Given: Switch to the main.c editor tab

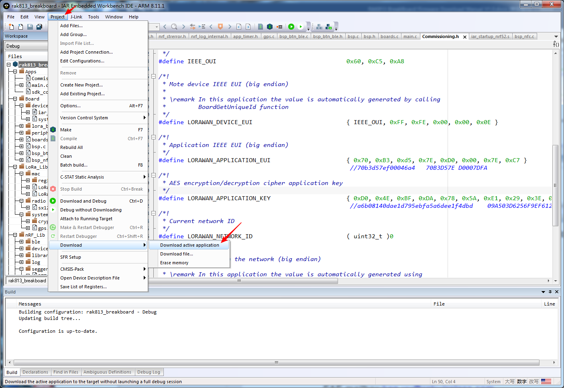Looking at the screenshot, I should pyautogui.click(x=410, y=36).
